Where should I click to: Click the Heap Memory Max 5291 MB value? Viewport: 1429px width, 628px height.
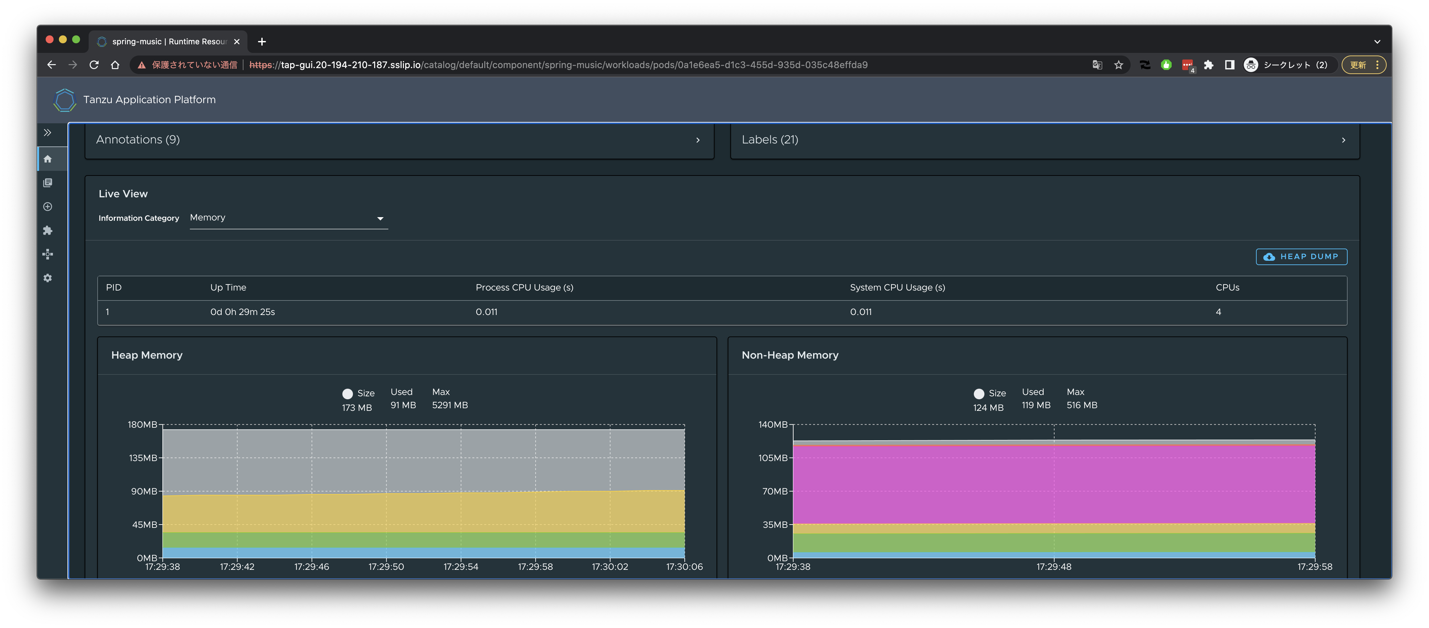click(x=449, y=405)
